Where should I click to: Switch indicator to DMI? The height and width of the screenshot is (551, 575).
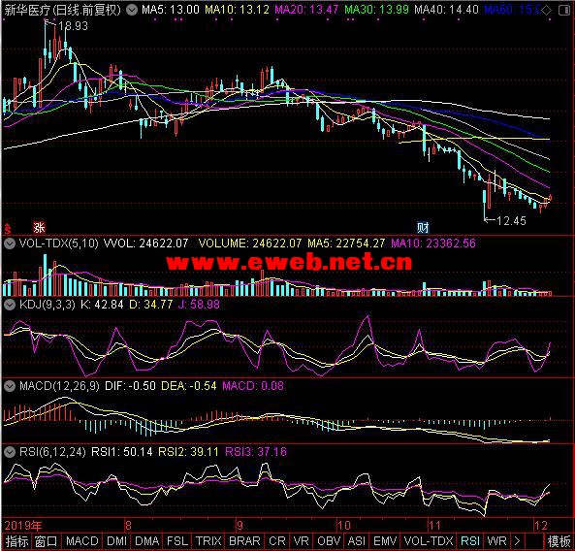point(117,541)
